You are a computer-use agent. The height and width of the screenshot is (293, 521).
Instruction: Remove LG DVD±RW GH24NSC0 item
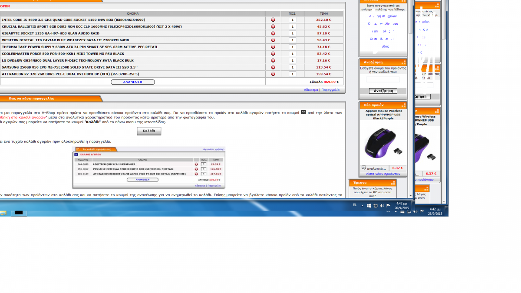coord(273,60)
